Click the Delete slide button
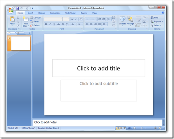Viewport: 174px width, 139px height. pos(35,26)
